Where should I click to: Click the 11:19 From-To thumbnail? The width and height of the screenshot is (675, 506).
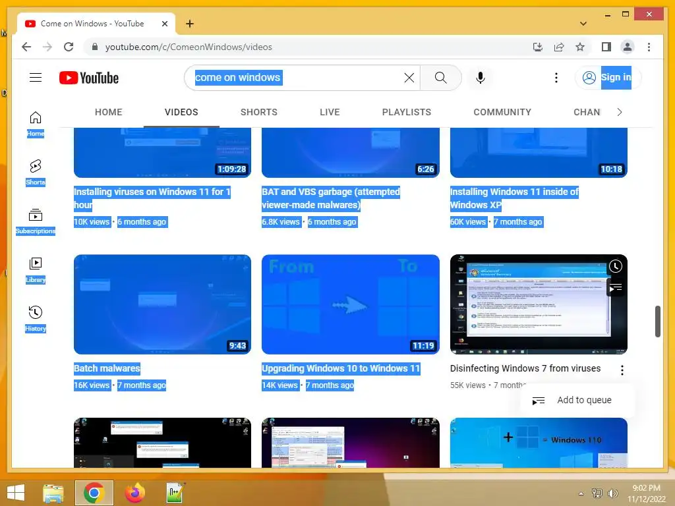[351, 304]
